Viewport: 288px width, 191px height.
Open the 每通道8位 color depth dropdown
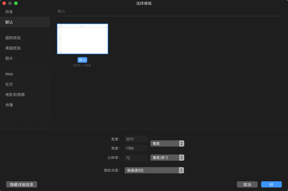tap(154, 170)
